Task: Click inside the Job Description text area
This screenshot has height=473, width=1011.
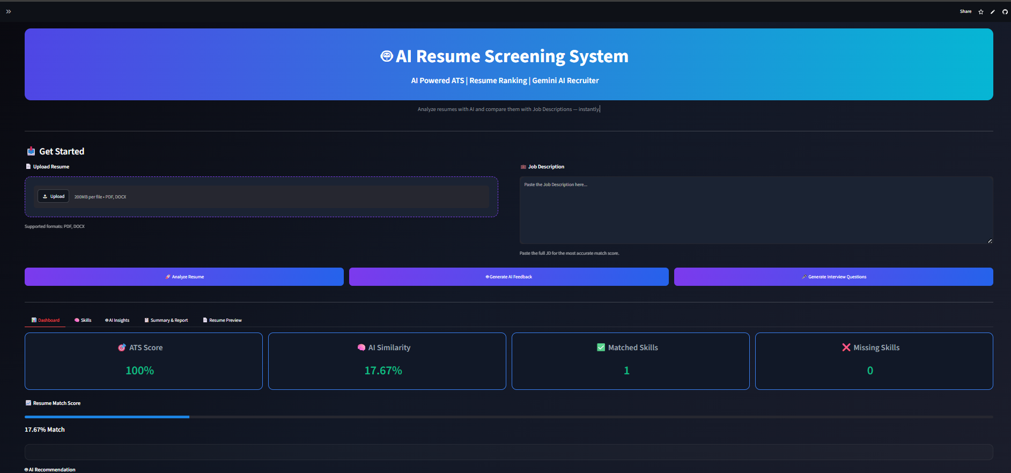Action: (756, 210)
